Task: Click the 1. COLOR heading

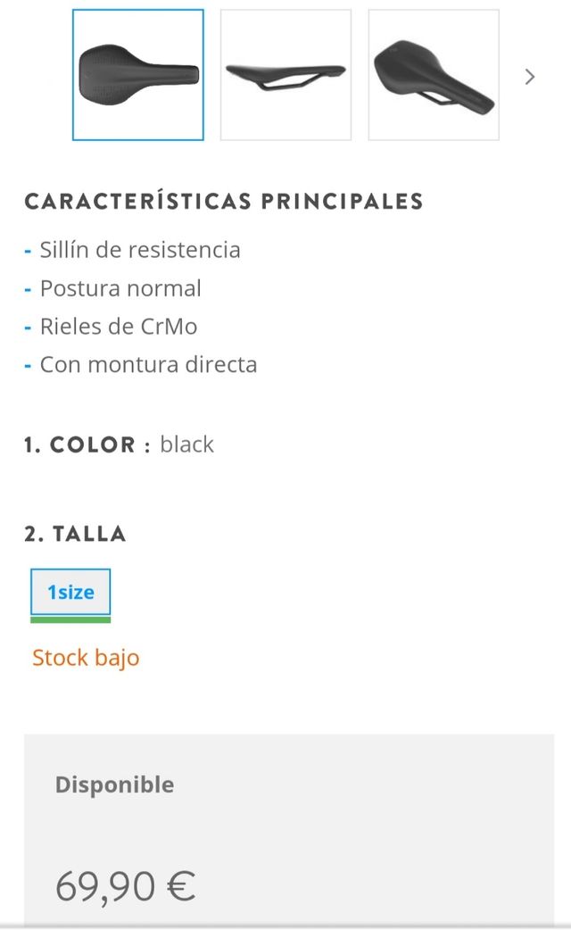Action: [x=87, y=444]
